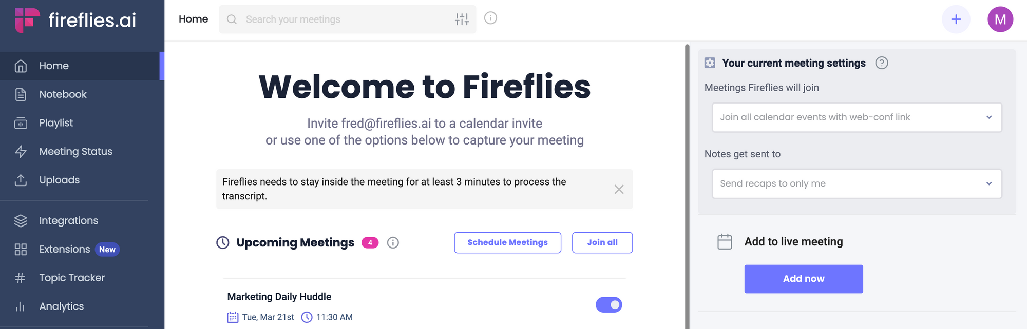Click the meeting settings gear icon
Screen dimensions: 1027x329
coord(710,63)
